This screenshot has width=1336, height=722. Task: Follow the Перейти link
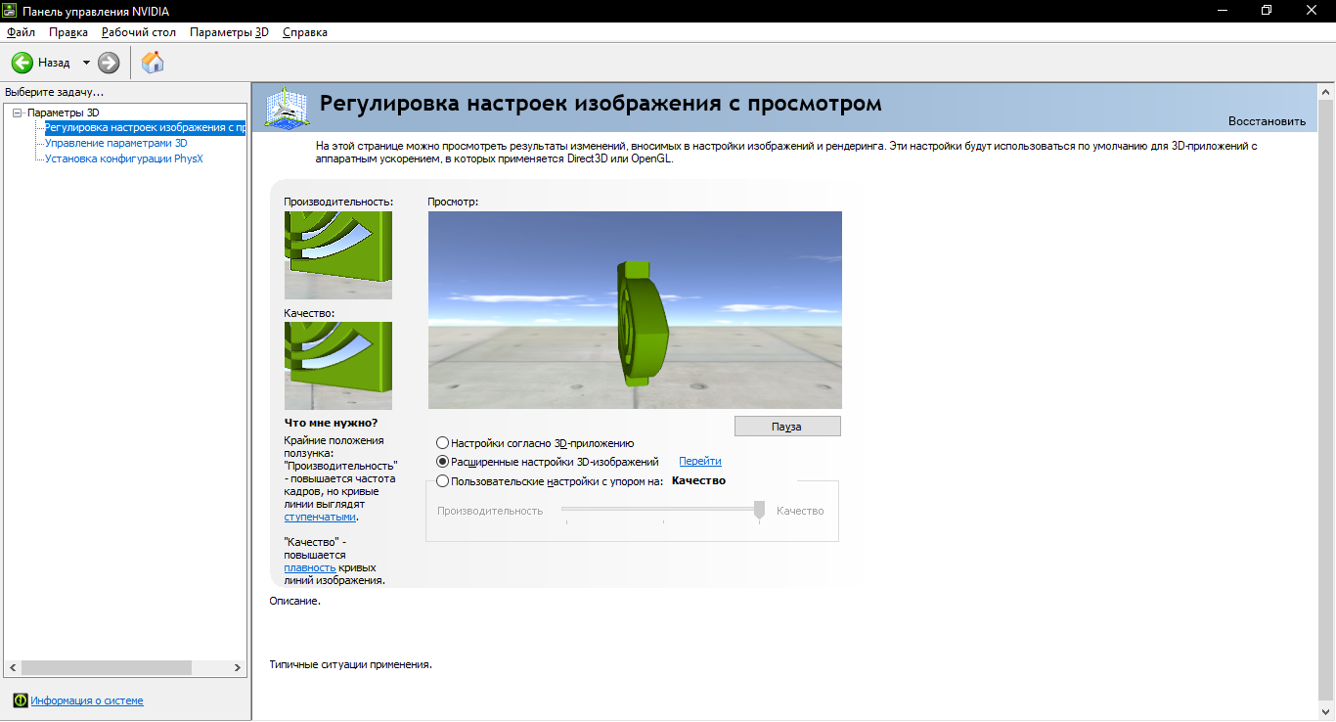pos(700,462)
